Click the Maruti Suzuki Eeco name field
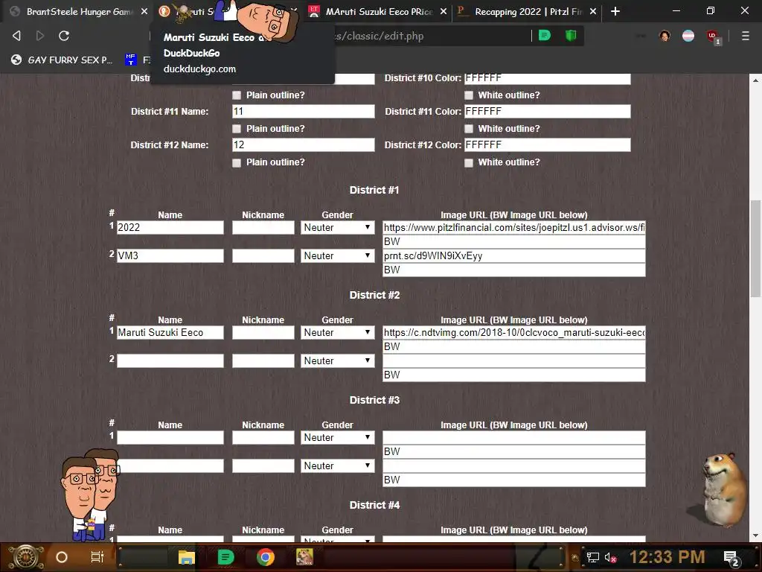The height and width of the screenshot is (572, 762). pos(170,333)
